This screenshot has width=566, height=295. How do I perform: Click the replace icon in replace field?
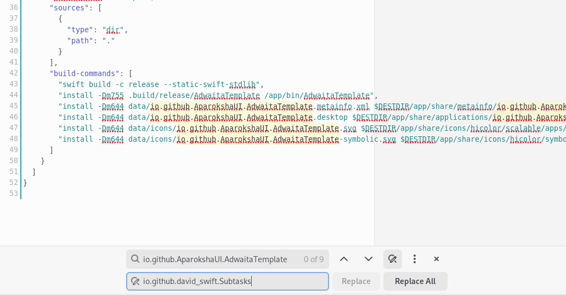click(135, 281)
